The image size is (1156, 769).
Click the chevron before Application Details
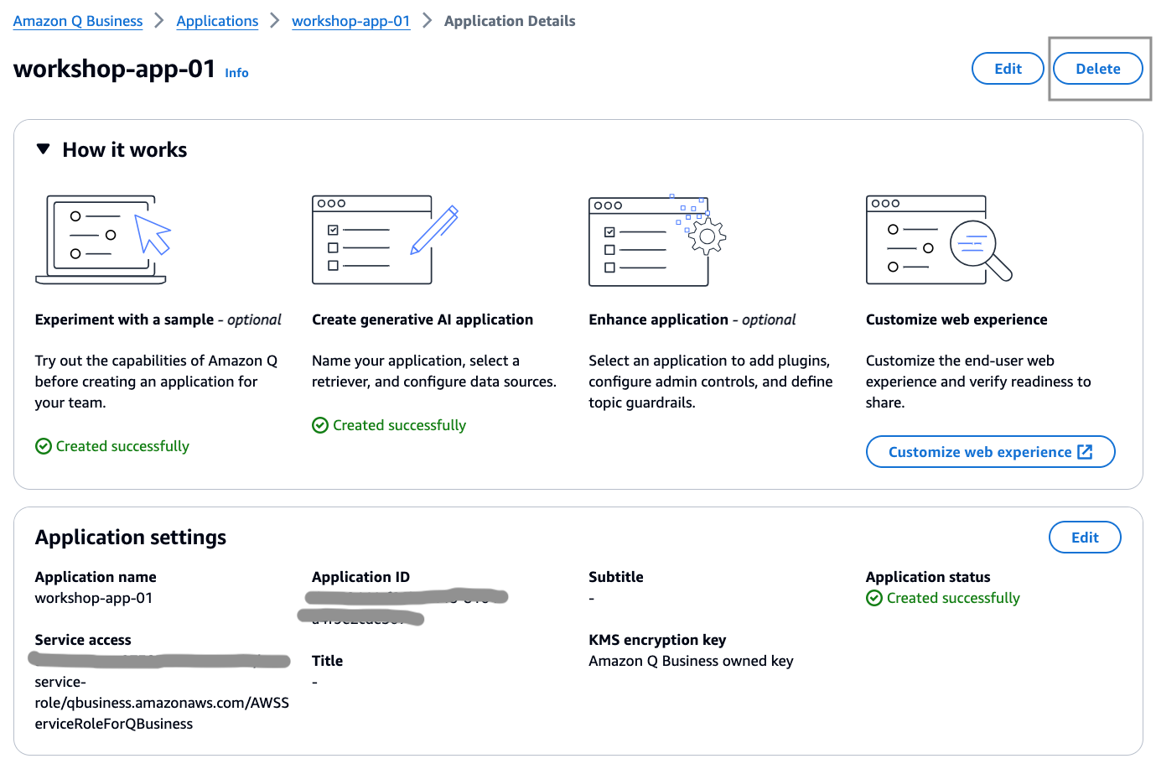[427, 21]
